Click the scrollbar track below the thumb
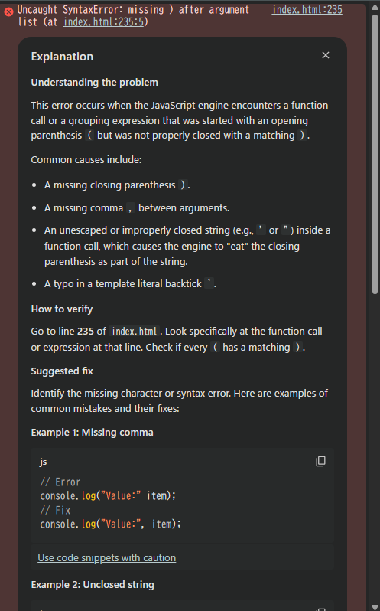Screen dimensions: 380x611 [x=375, y=448]
